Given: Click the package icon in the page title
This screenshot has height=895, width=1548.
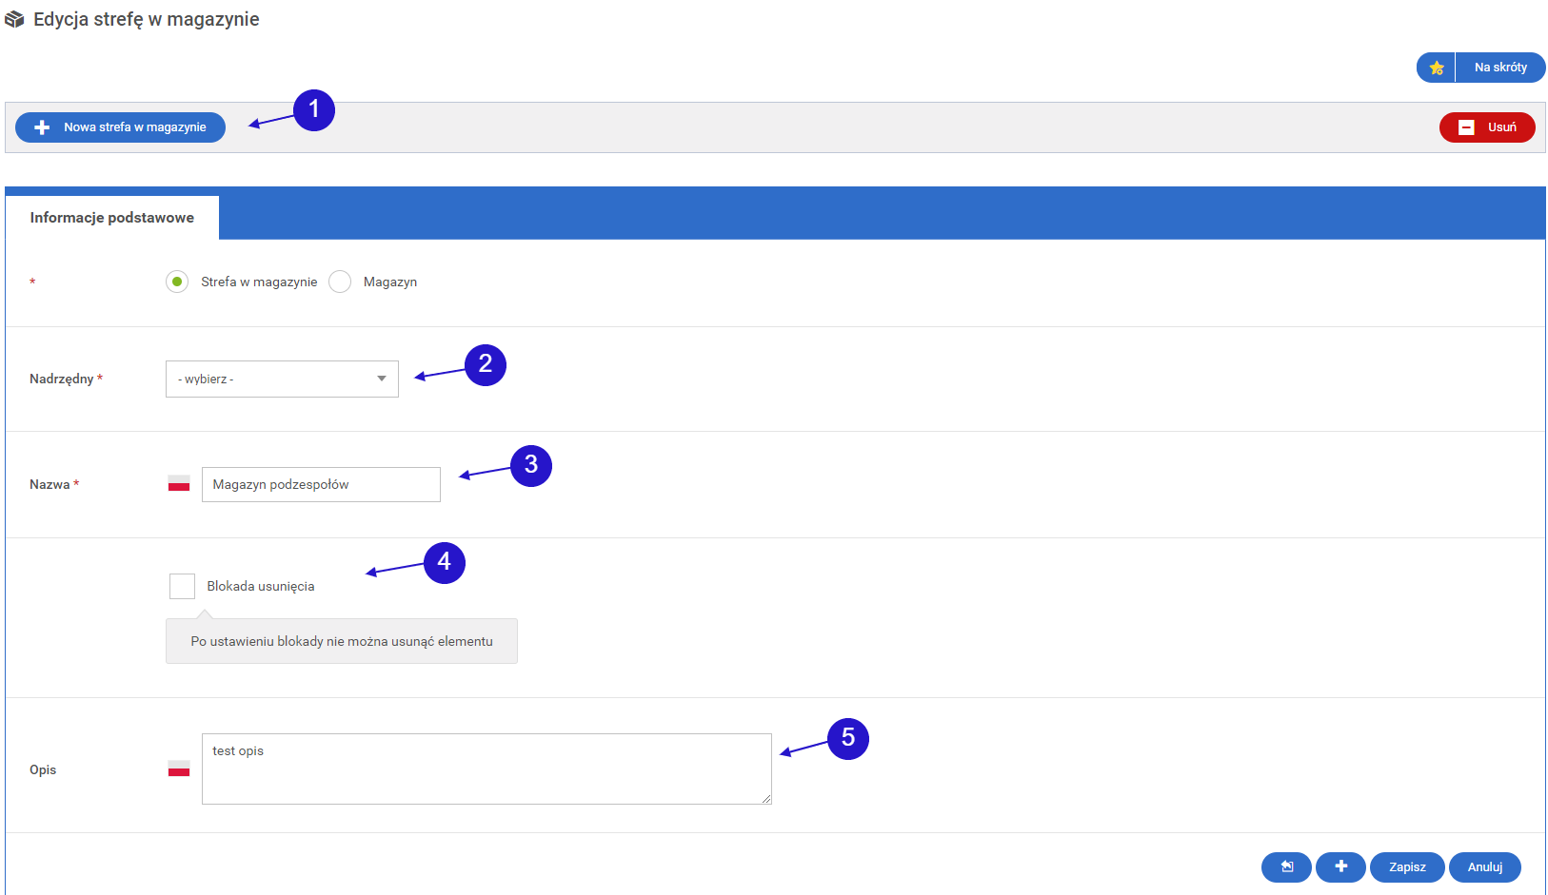Looking at the screenshot, I should coord(14,20).
